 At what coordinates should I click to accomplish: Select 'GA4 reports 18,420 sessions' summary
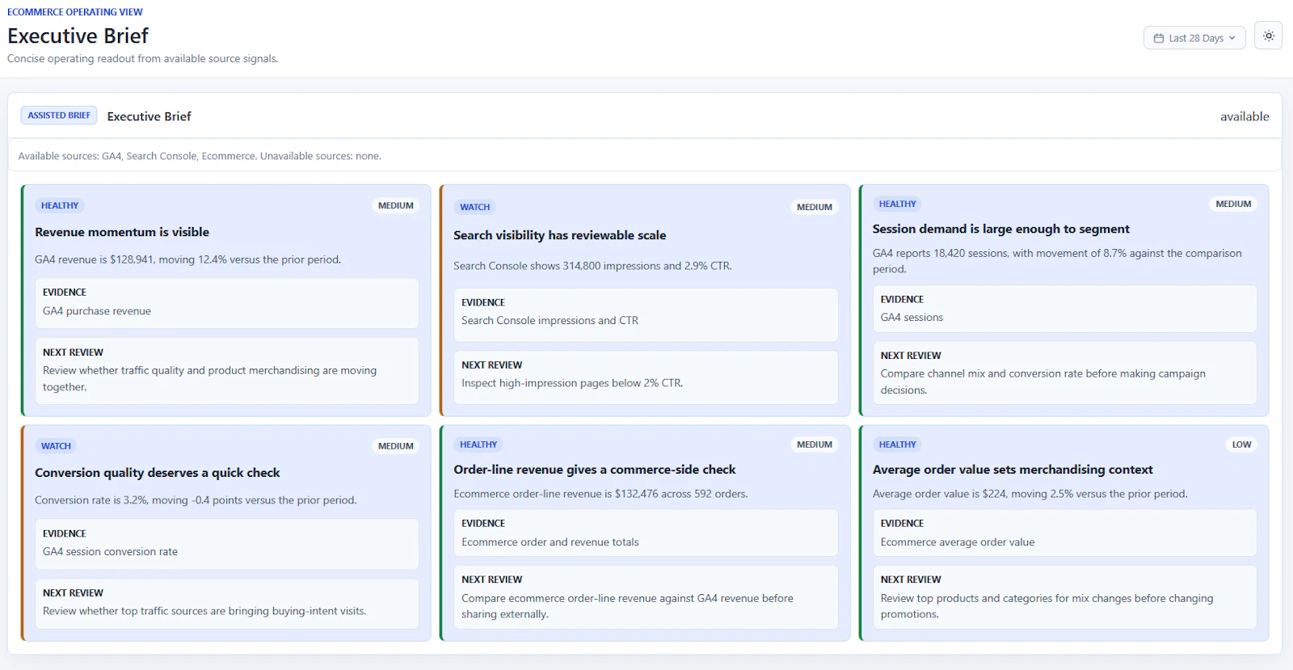click(x=1057, y=261)
